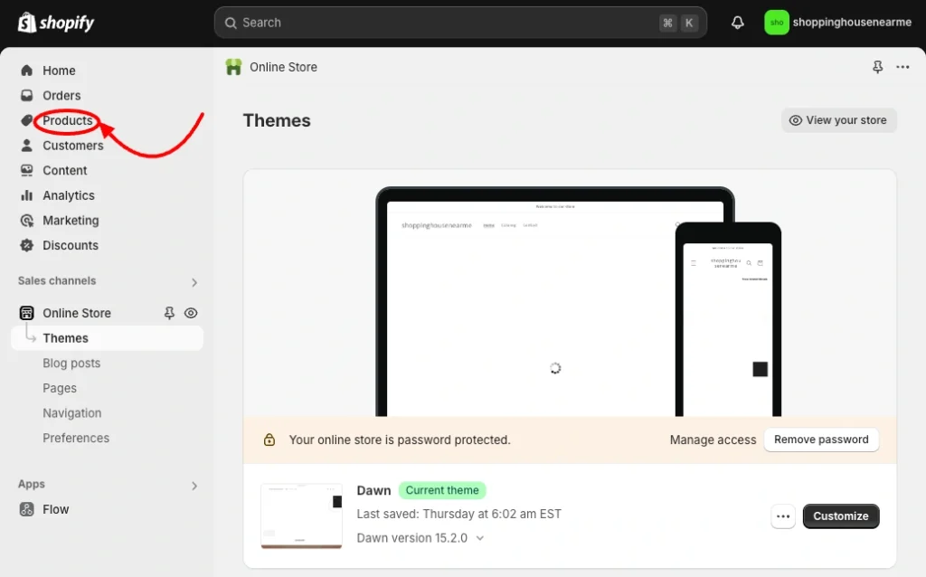Click the Sales channels label
Screen dimensions: 926x577
[x=57, y=281]
